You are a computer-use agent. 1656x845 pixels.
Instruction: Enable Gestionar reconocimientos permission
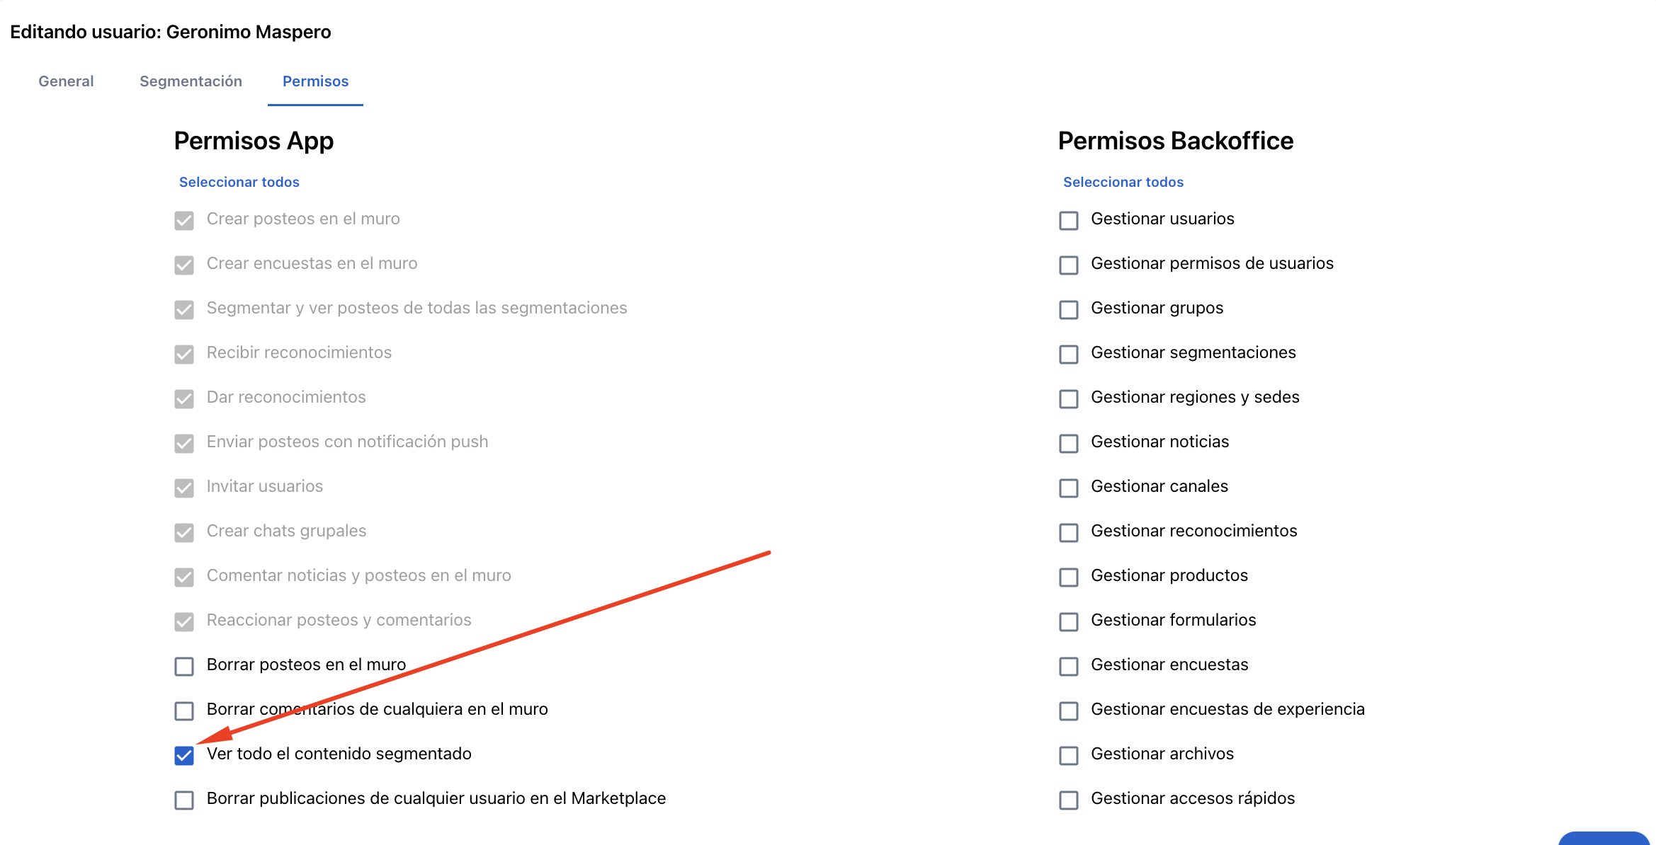click(x=1069, y=533)
